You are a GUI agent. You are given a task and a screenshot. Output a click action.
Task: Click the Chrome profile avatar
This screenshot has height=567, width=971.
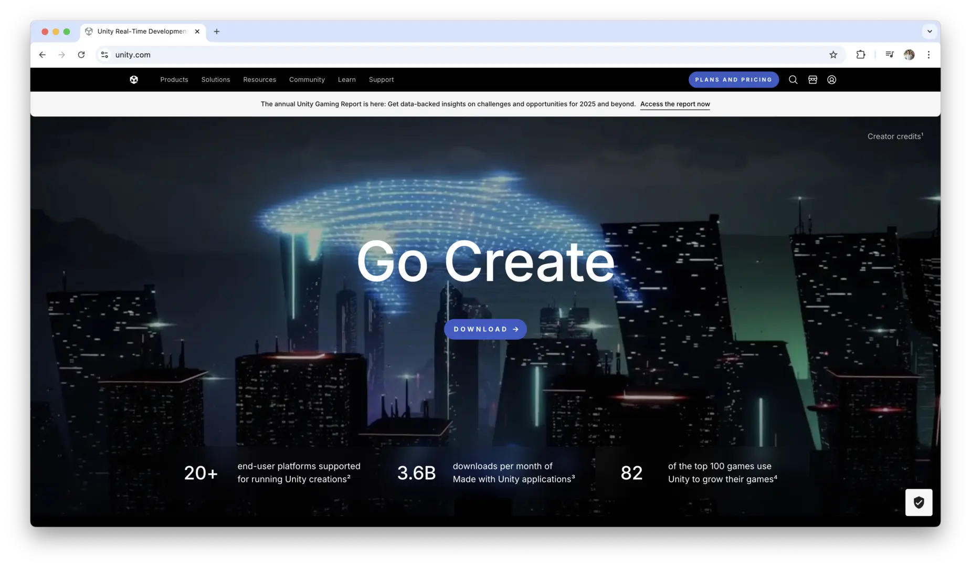[x=910, y=55]
